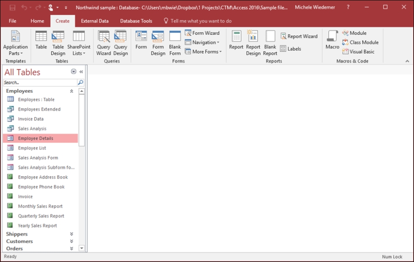Select the Employee Details form

pyautogui.click(x=40, y=138)
